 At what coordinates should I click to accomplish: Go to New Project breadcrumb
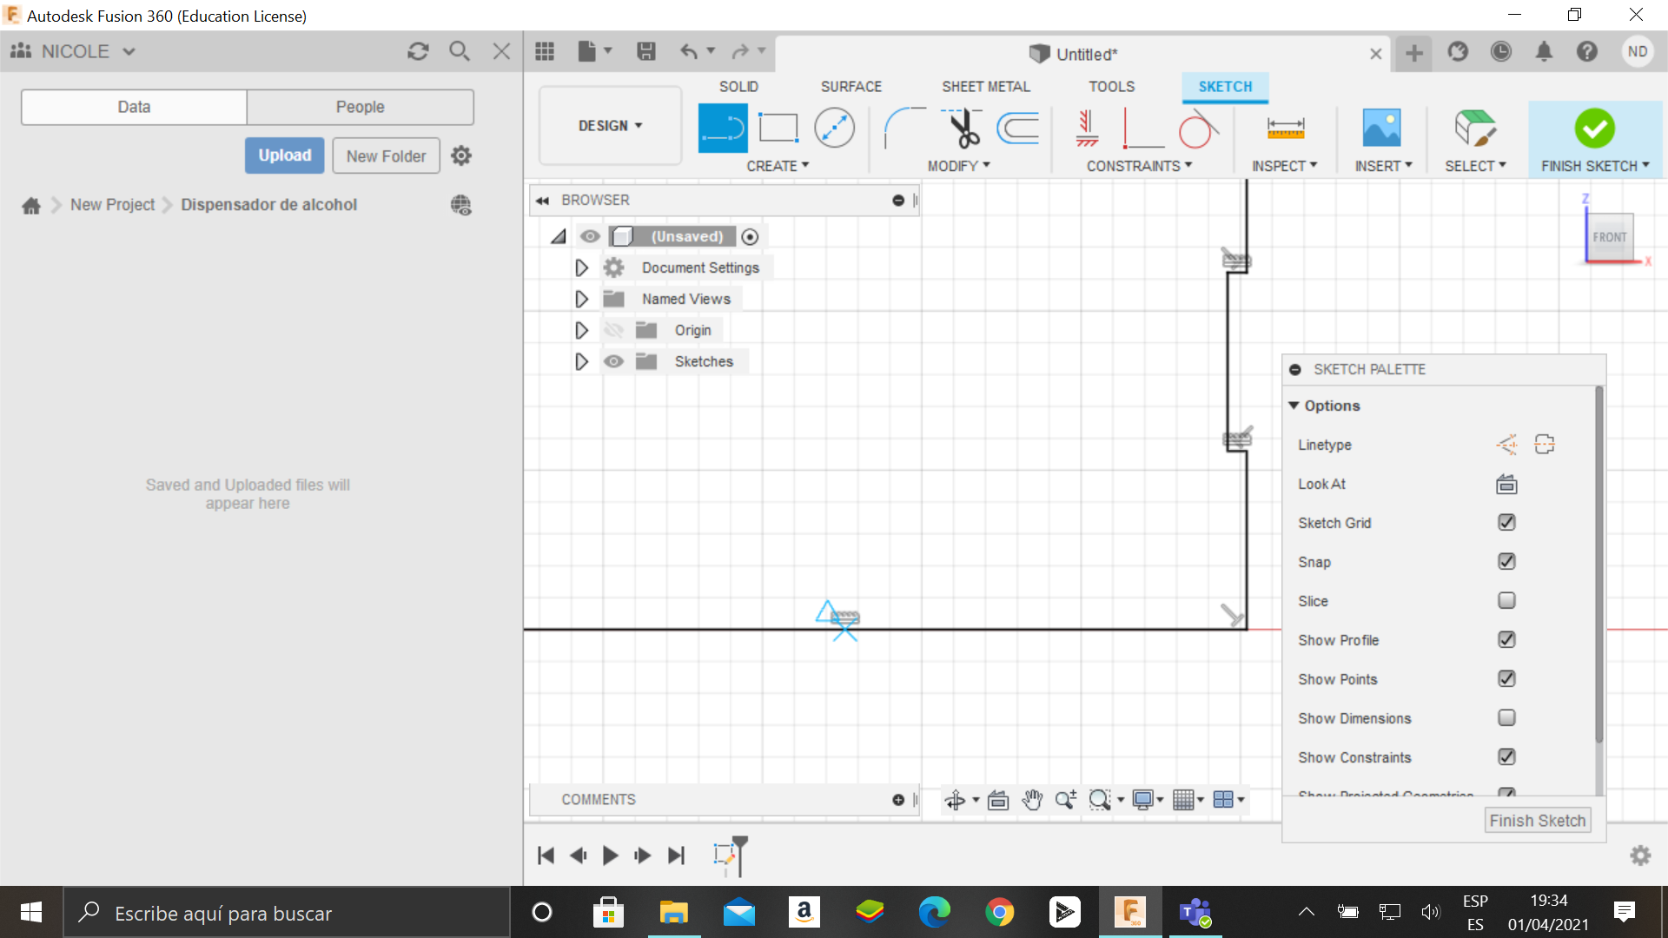point(112,205)
